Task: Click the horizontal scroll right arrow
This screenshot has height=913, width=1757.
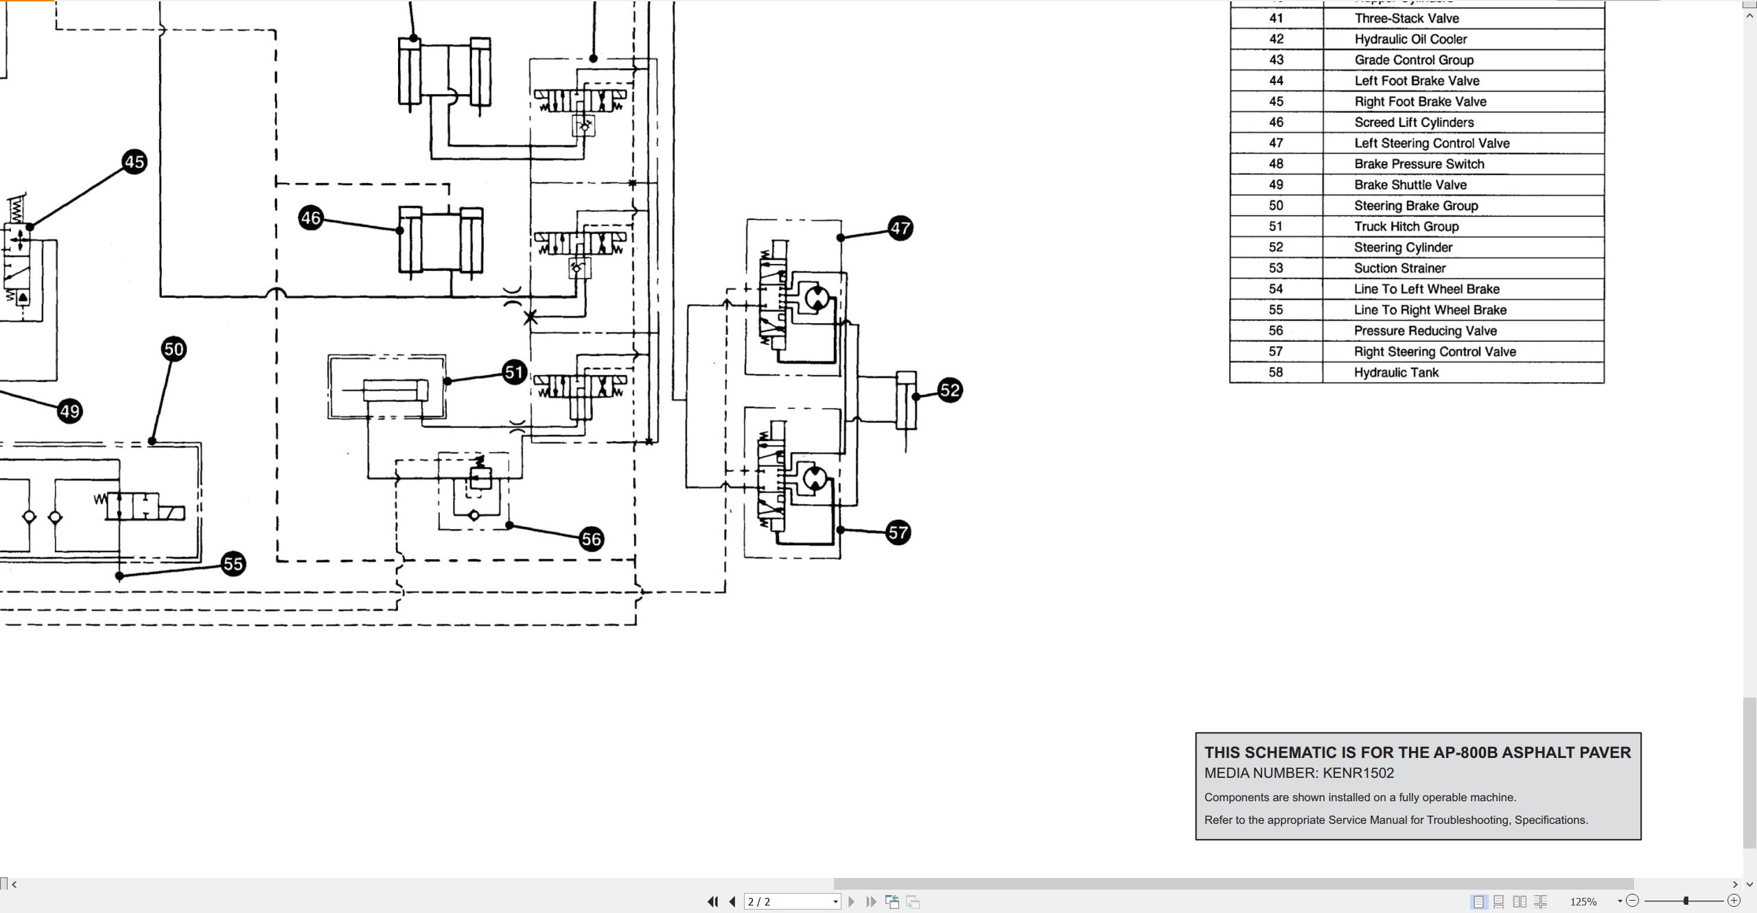Action: [x=1735, y=884]
